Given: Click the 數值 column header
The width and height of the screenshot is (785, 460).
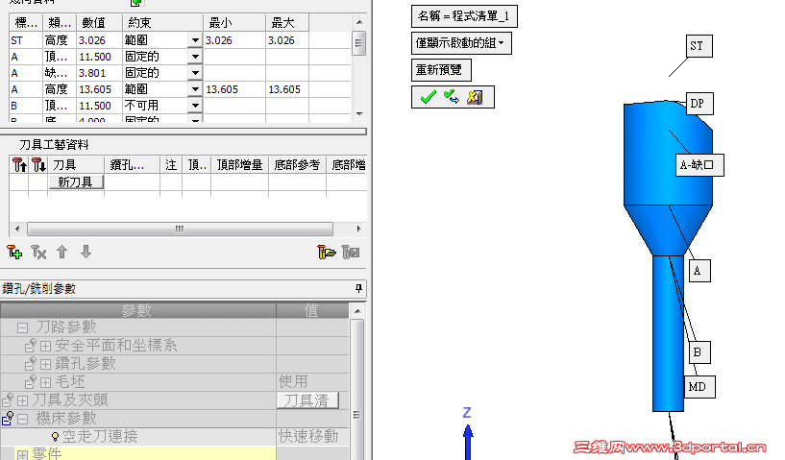Looking at the screenshot, I should [x=99, y=22].
